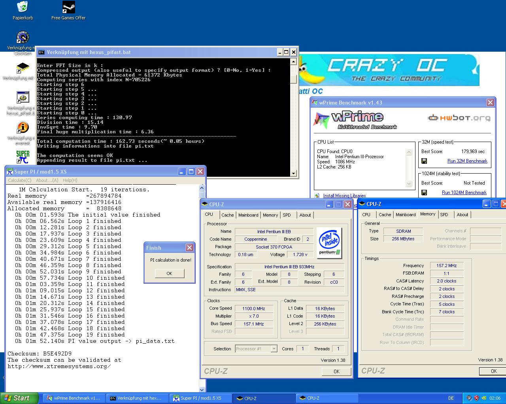Switch to Cache tab in right CPU-Z window
The height and width of the screenshot is (404, 506).
(385, 215)
